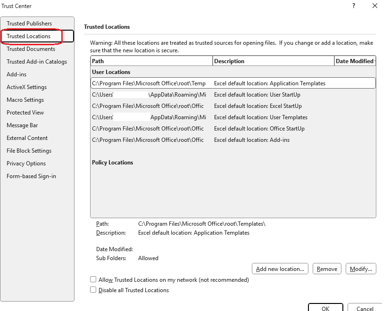Screen dimensions: 390x311
Task: Click Add new location button
Action: pyautogui.click(x=280, y=269)
